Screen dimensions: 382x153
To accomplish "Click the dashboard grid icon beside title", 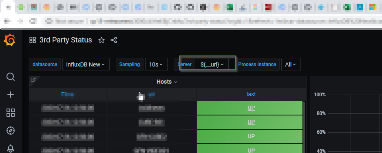I will (x=33, y=40).
